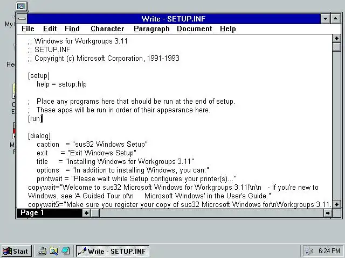Minimize the Write window

(325, 19)
